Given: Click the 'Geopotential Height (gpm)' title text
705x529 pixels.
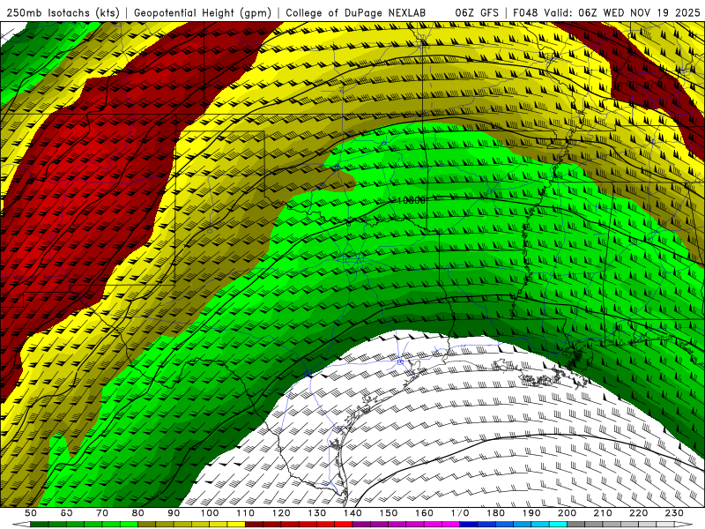Looking at the screenshot, I should point(203,13).
